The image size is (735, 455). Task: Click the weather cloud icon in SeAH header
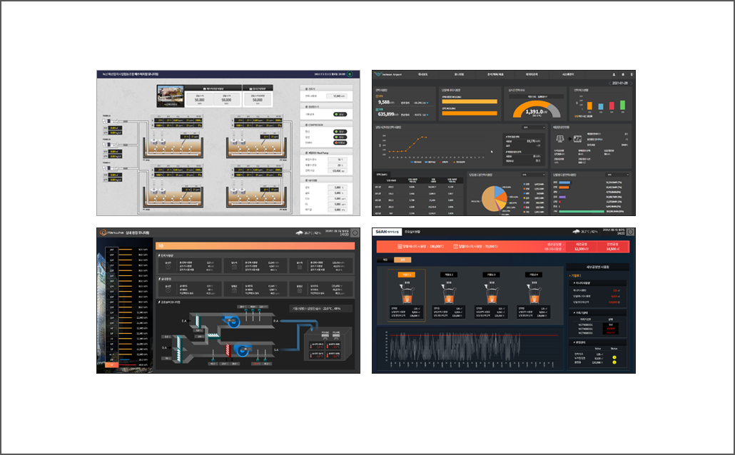coord(576,232)
